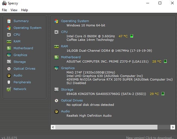The image size is (177, 139).
Task: Open the CPU heading link in summary
Action: coord(64,32)
